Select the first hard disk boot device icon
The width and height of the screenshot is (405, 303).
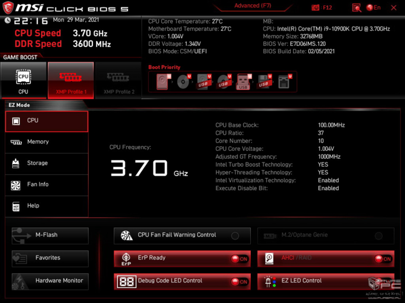163,81
